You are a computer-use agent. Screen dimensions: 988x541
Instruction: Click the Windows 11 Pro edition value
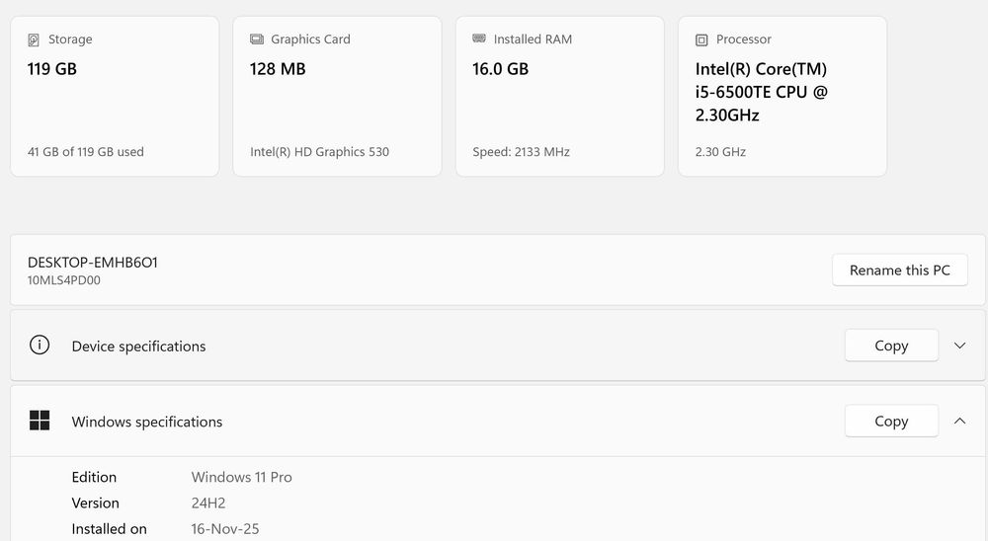click(x=242, y=477)
